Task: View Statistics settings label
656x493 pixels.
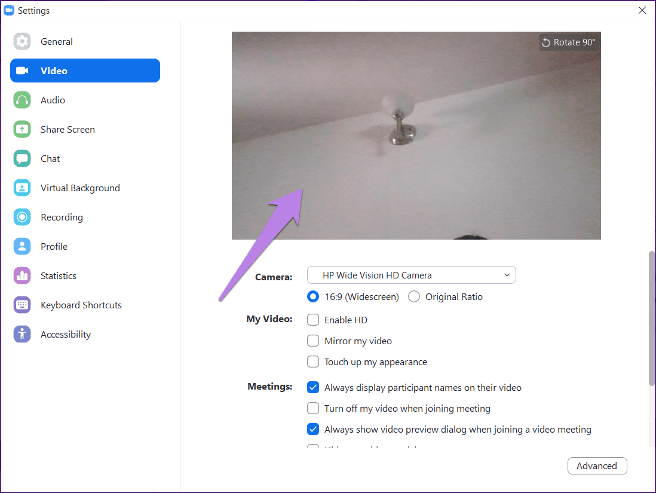Action: [59, 276]
